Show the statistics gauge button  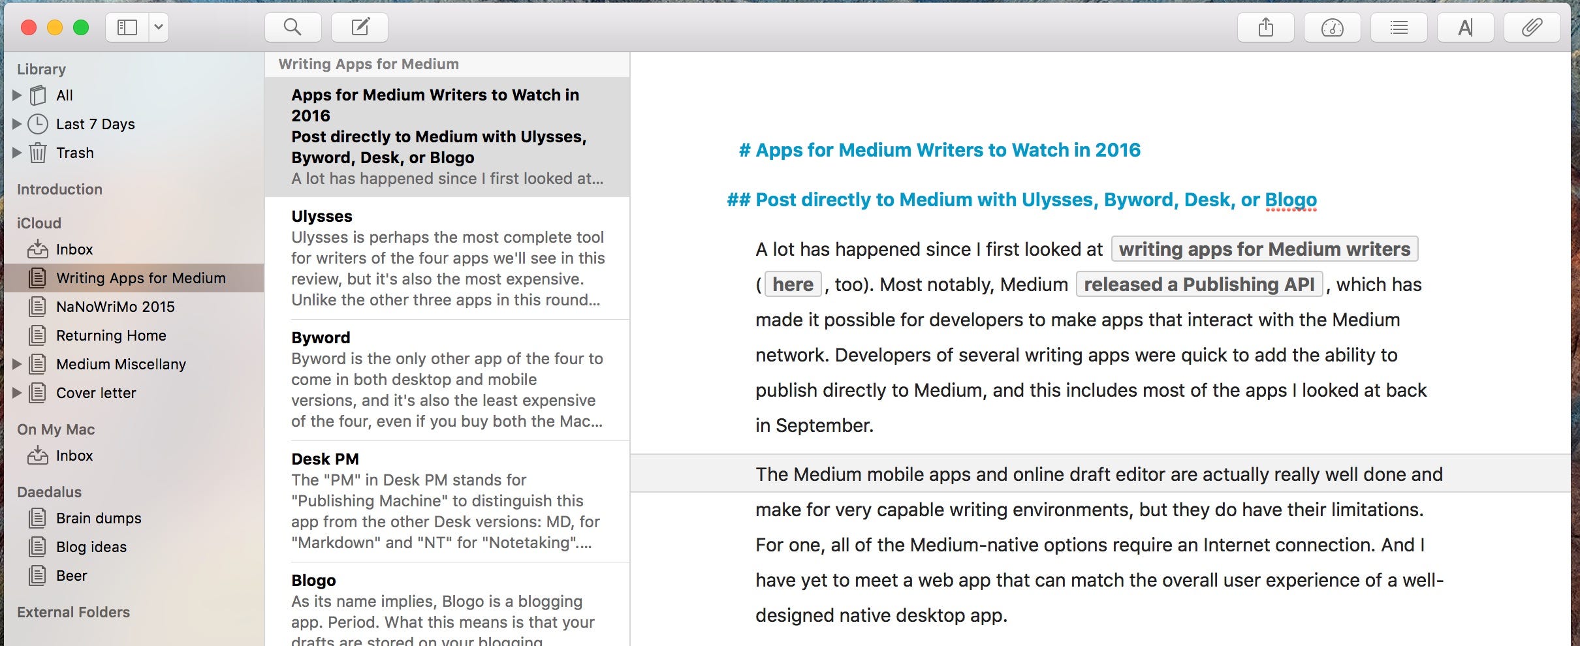pos(1332,27)
